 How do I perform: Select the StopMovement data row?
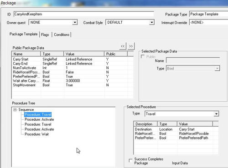pos(73,85)
